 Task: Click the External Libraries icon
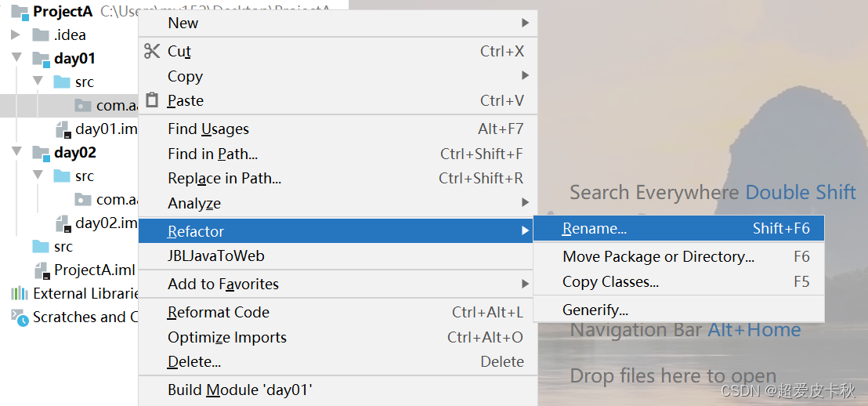coord(19,294)
